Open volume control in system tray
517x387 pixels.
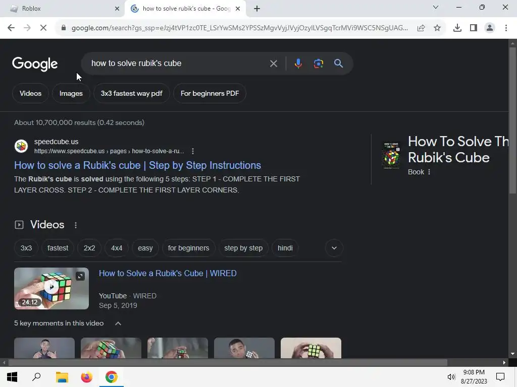451,377
